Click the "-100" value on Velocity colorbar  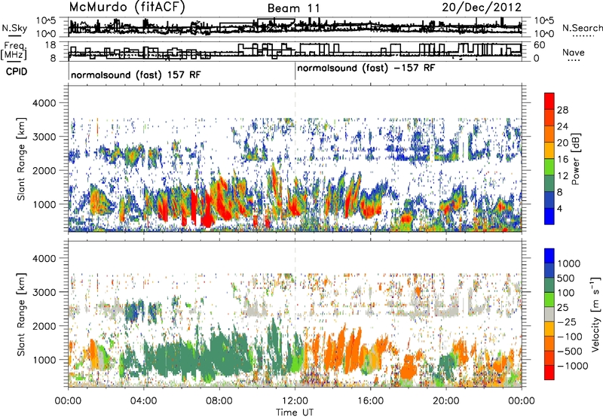[570, 336]
